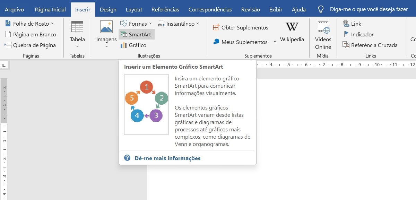Open the Arquivo tab

coord(15,10)
